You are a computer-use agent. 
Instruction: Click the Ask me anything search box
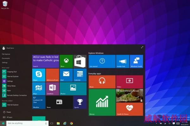(x=27, y=123)
